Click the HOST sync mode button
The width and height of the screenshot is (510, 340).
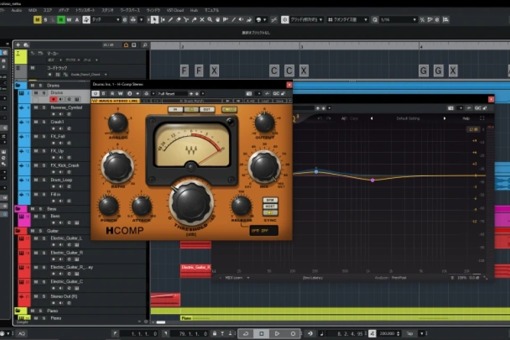pyautogui.click(x=270, y=206)
